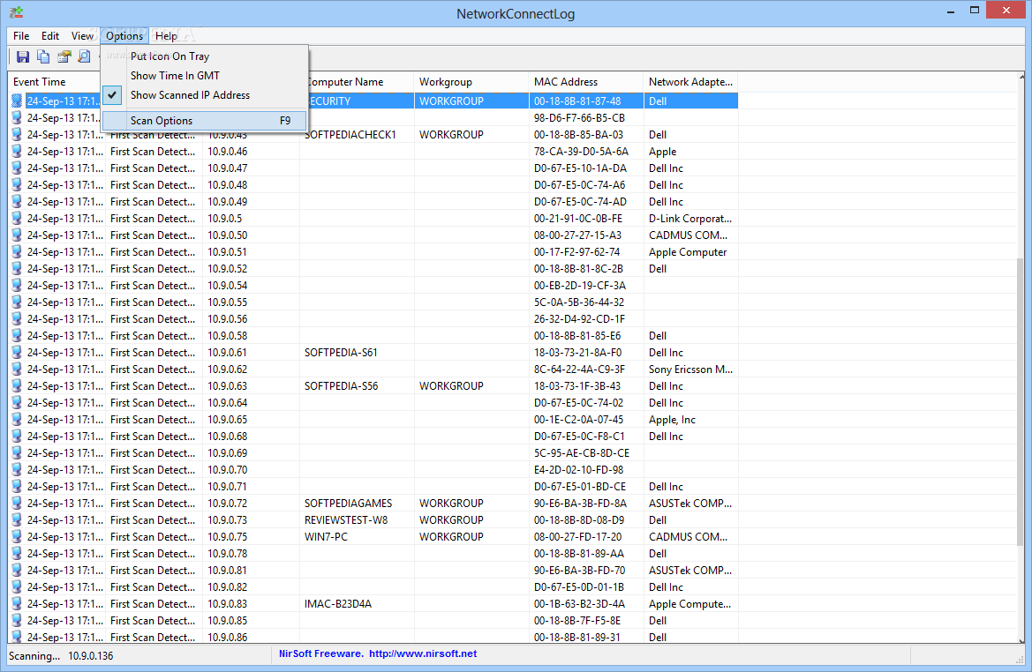Click the Save floppy disk toolbar icon
The height and width of the screenshot is (672, 1032).
point(23,57)
